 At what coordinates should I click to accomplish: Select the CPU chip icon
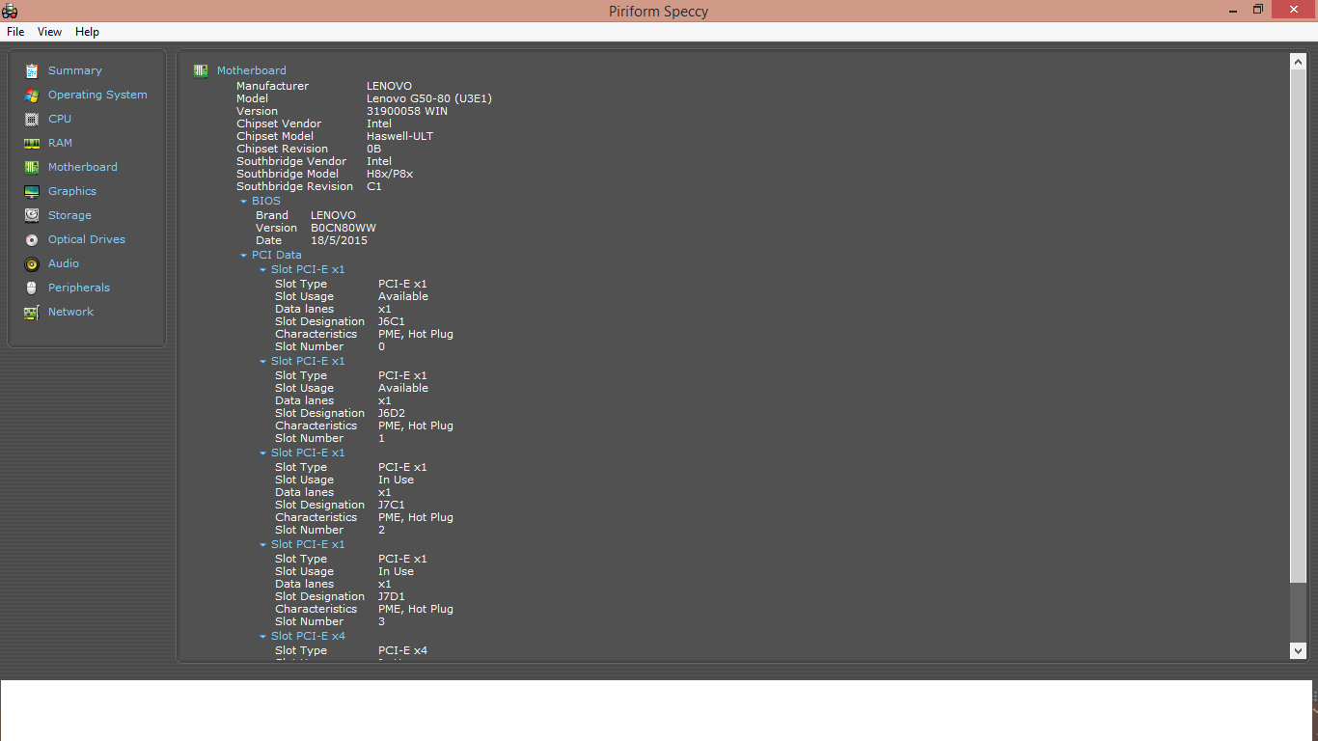[32, 119]
